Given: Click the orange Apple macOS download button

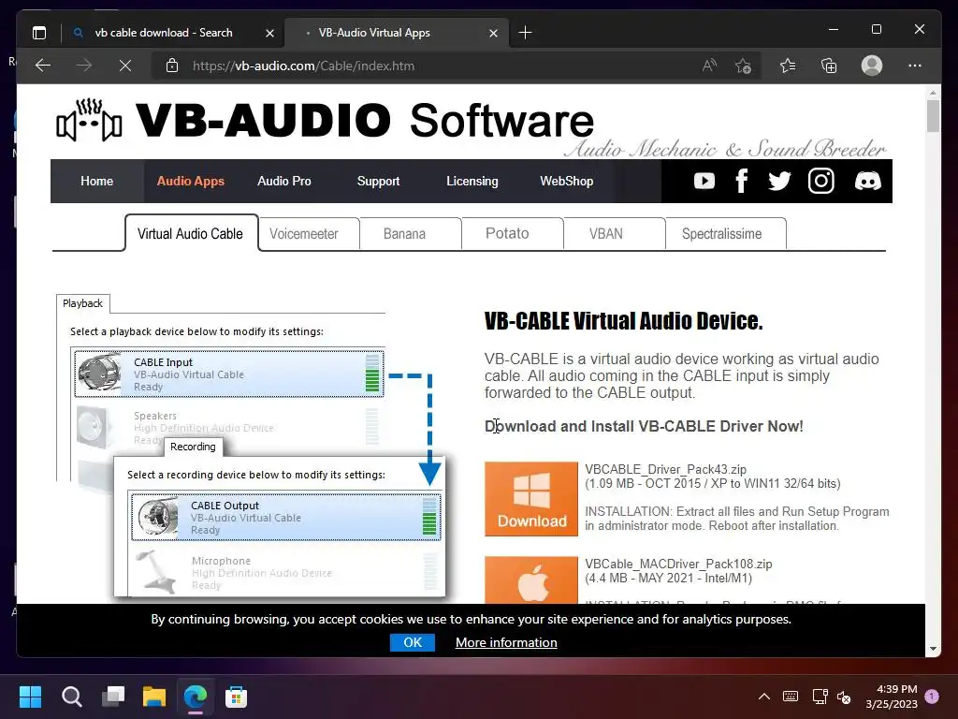Looking at the screenshot, I should pyautogui.click(x=531, y=580).
